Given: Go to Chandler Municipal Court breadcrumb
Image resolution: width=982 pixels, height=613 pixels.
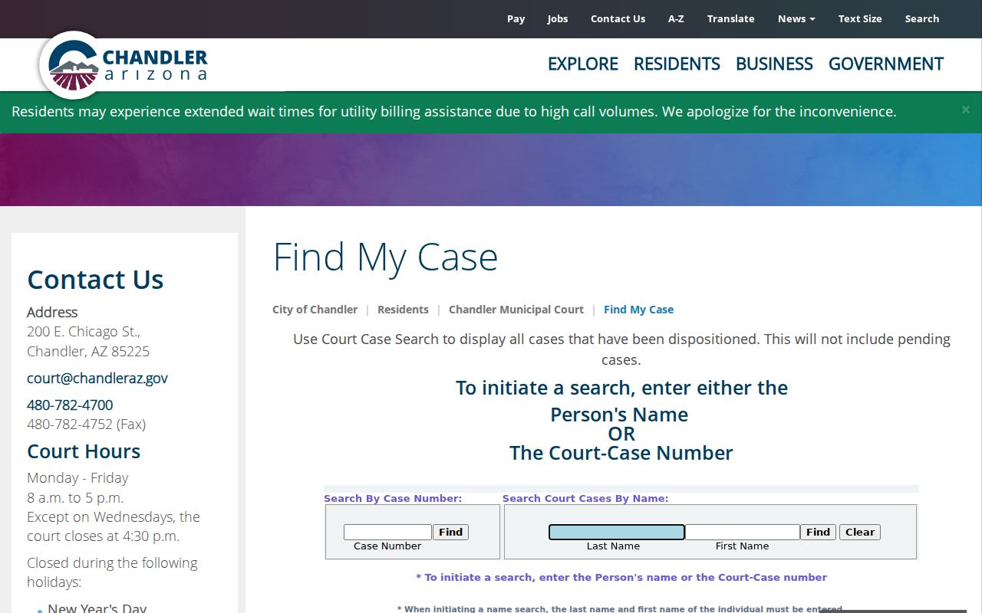Looking at the screenshot, I should coord(516,310).
